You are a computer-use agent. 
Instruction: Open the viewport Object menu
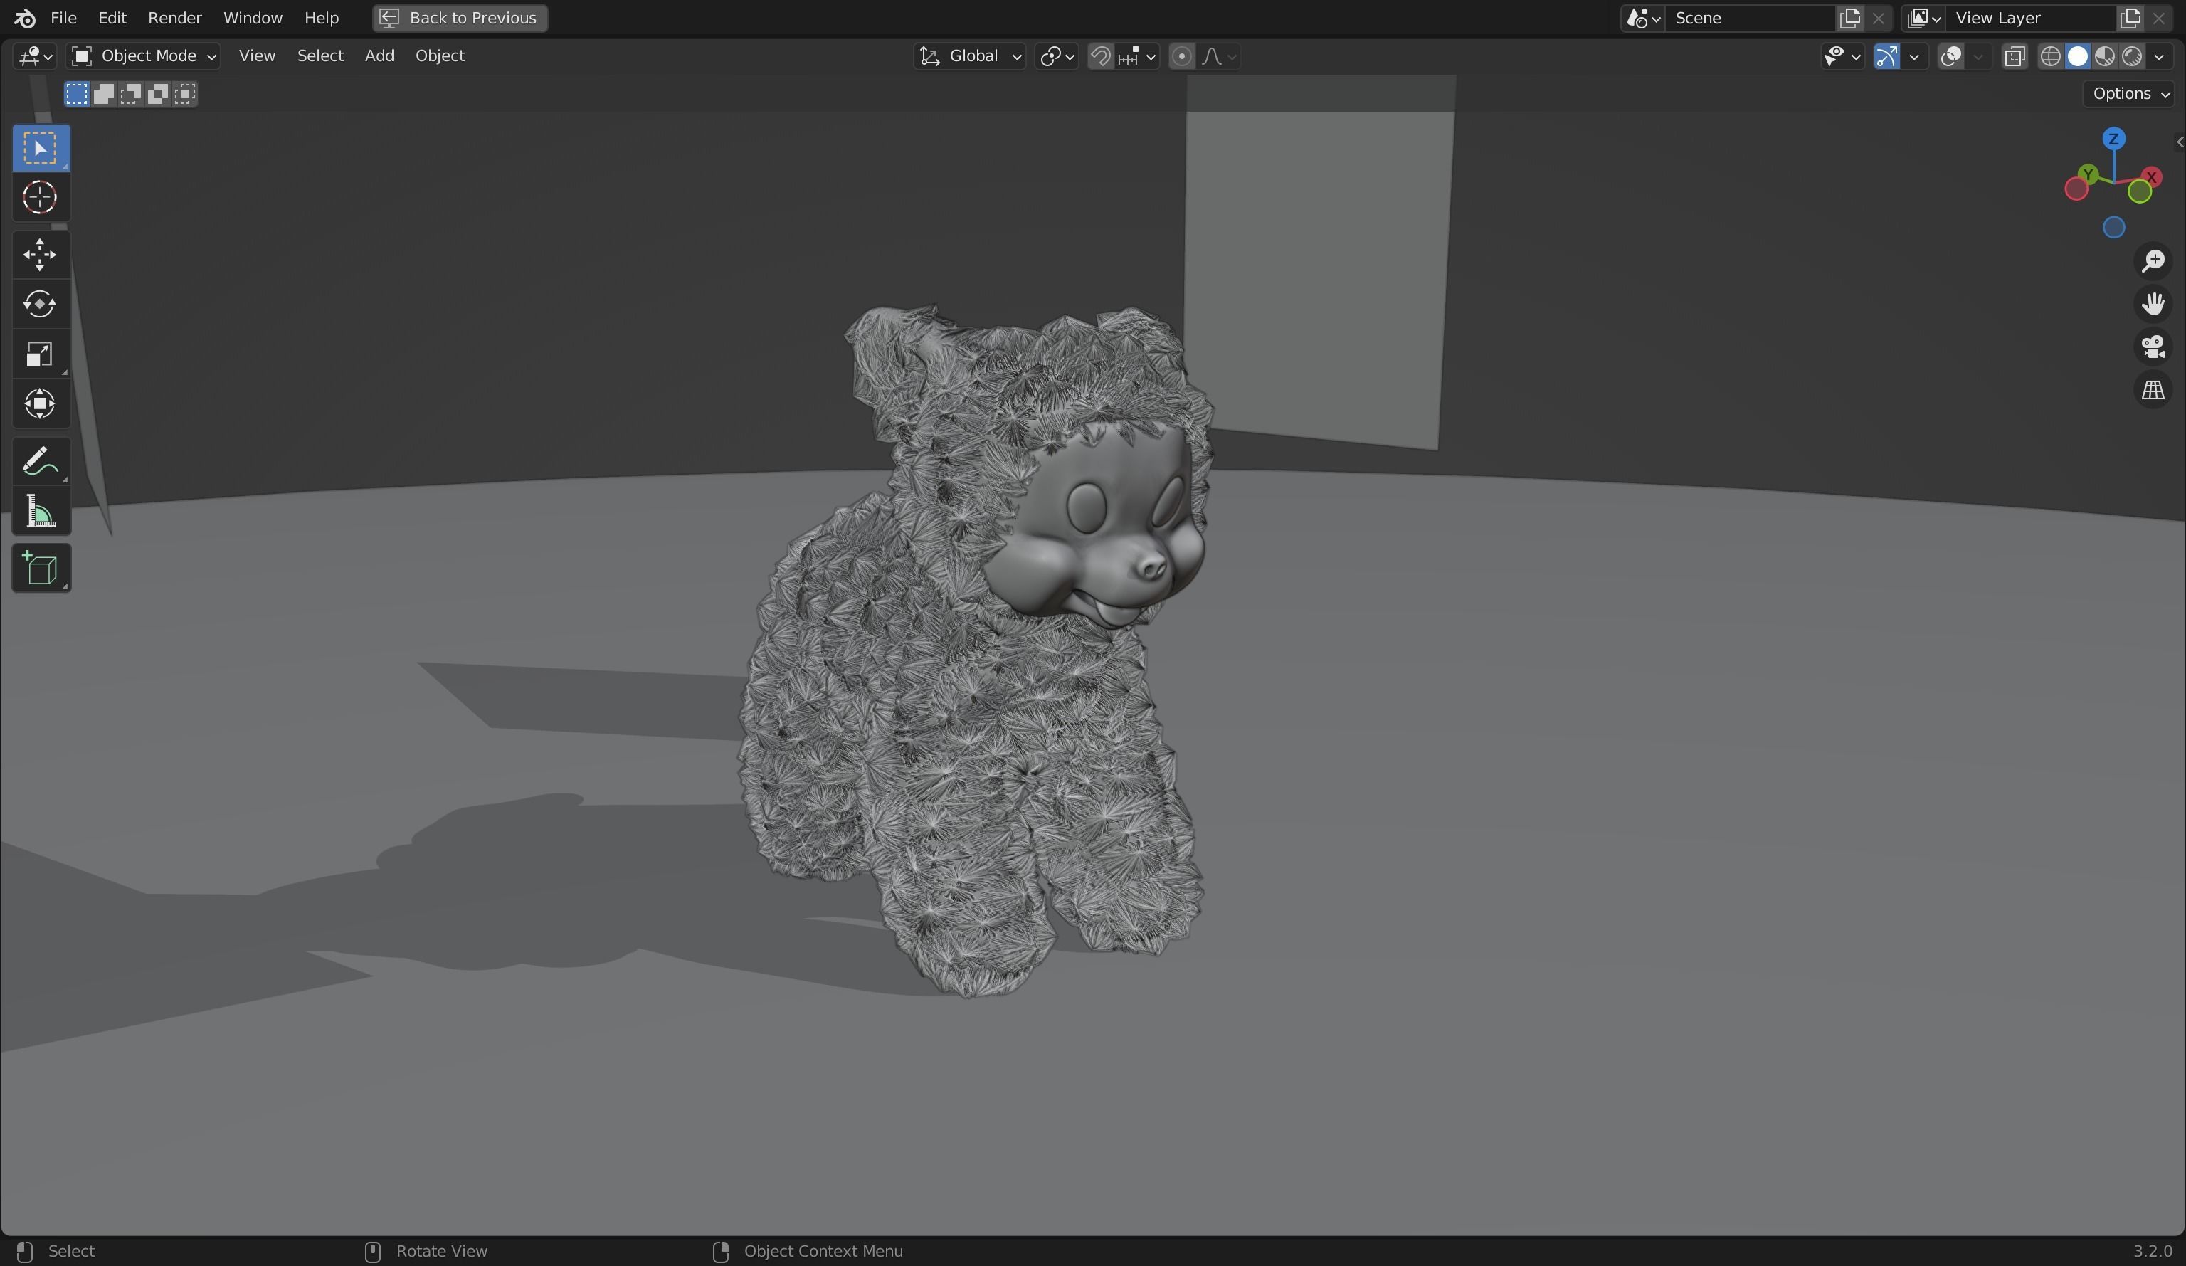(440, 56)
